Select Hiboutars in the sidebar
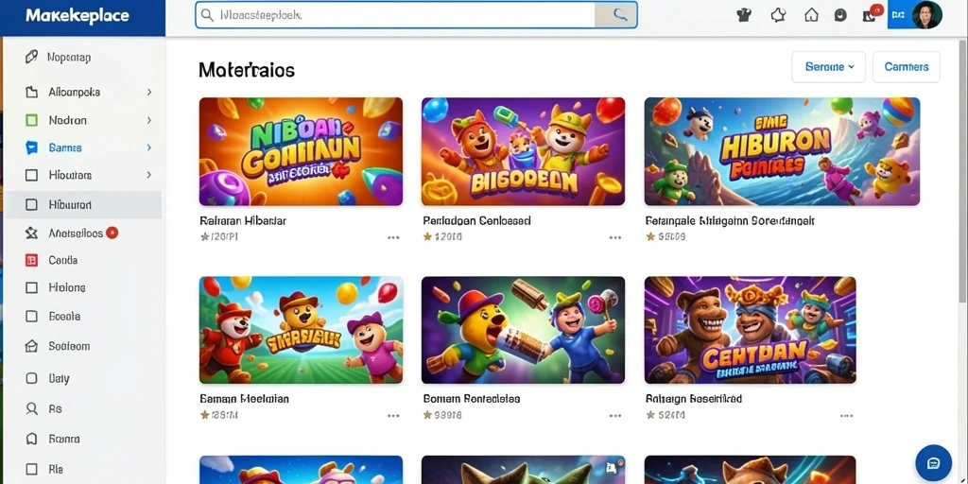968x484 pixels. 70,175
